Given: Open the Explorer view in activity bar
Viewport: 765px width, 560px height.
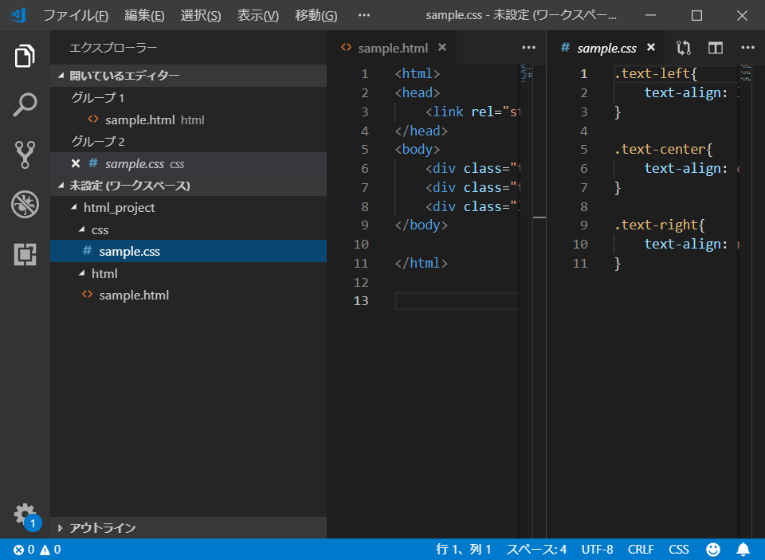Looking at the screenshot, I should [x=25, y=57].
